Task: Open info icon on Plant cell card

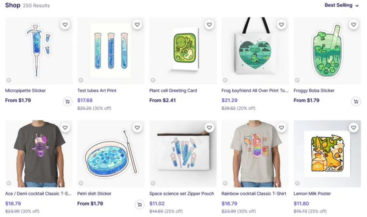Action: pos(153,80)
